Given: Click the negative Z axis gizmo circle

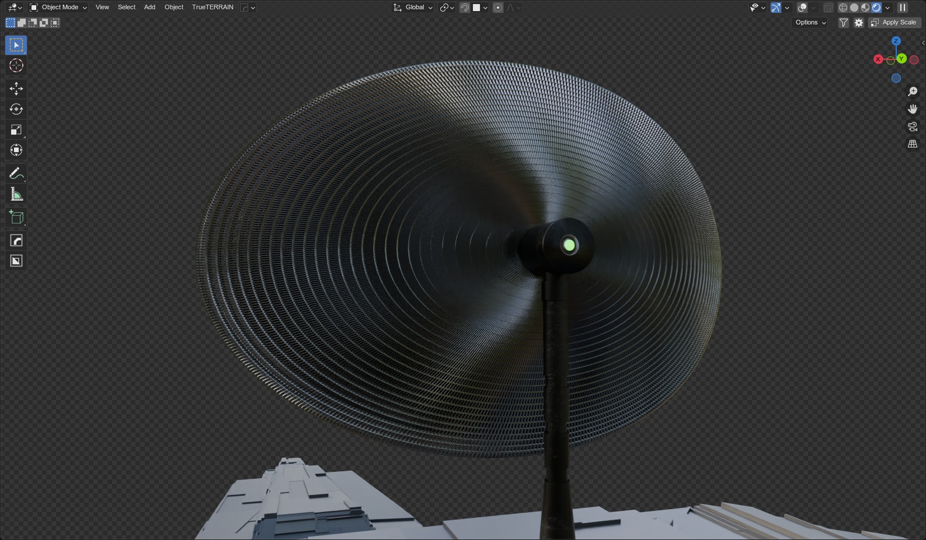Looking at the screenshot, I should 896,78.
